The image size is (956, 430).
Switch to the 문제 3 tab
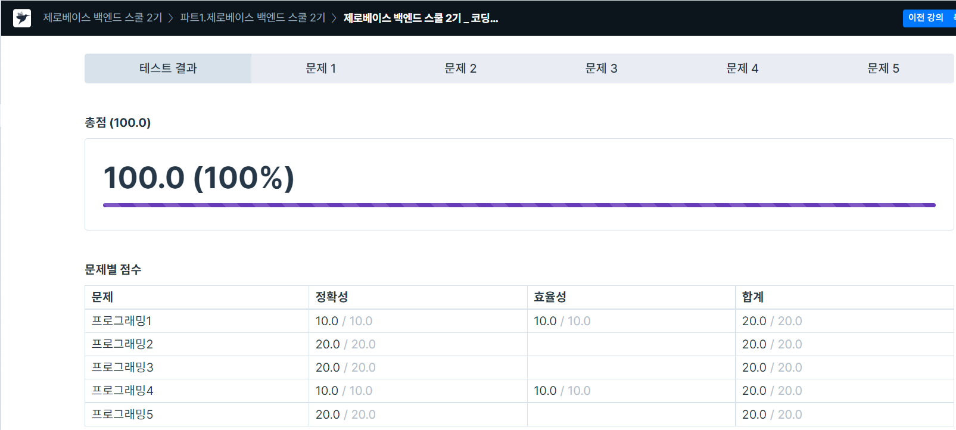pyautogui.click(x=601, y=68)
